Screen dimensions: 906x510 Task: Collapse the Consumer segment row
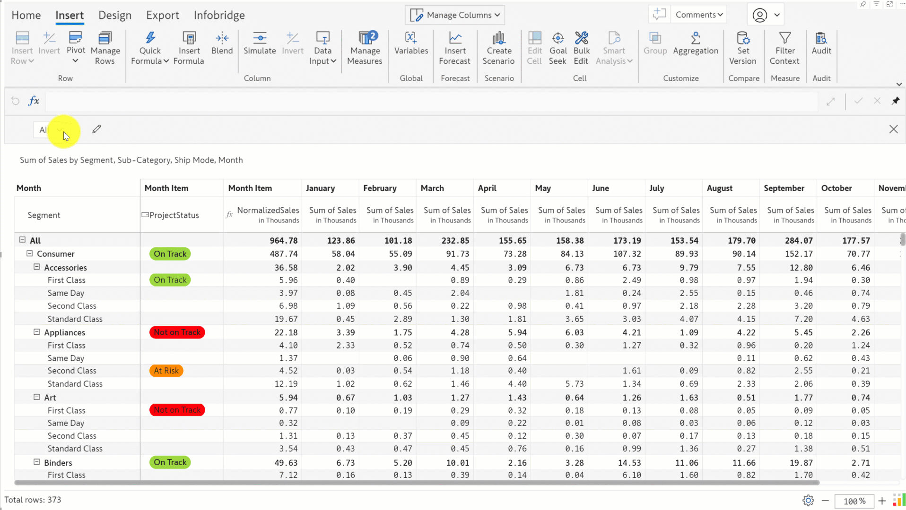coord(29,254)
